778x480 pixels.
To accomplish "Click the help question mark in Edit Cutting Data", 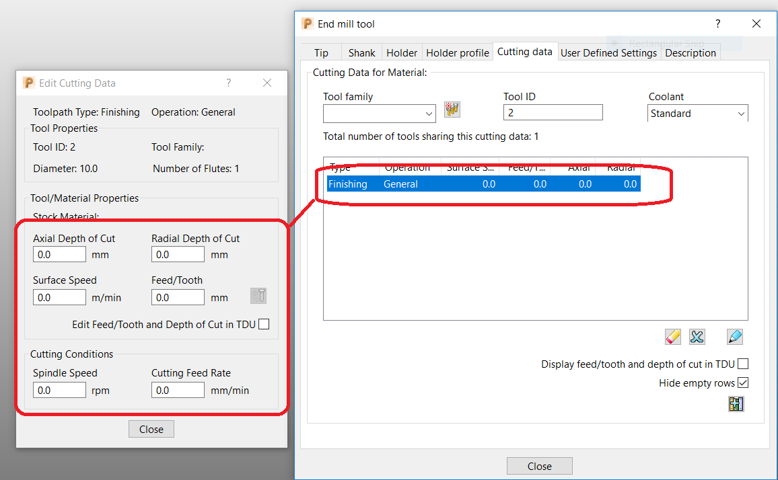I will pyautogui.click(x=228, y=83).
